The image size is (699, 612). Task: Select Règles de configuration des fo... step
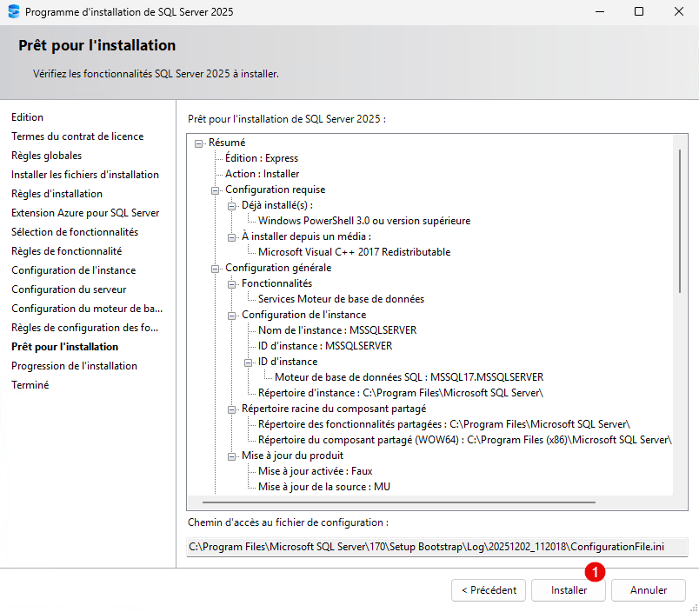pyautogui.click(x=84, y=328)
